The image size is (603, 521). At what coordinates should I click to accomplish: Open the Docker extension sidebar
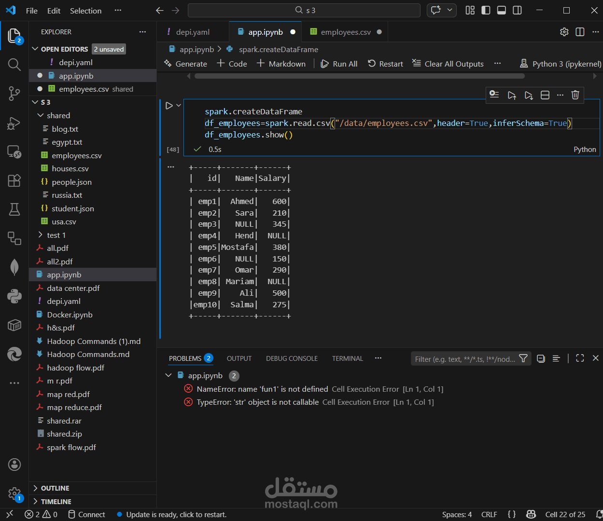tap(14, 325)
